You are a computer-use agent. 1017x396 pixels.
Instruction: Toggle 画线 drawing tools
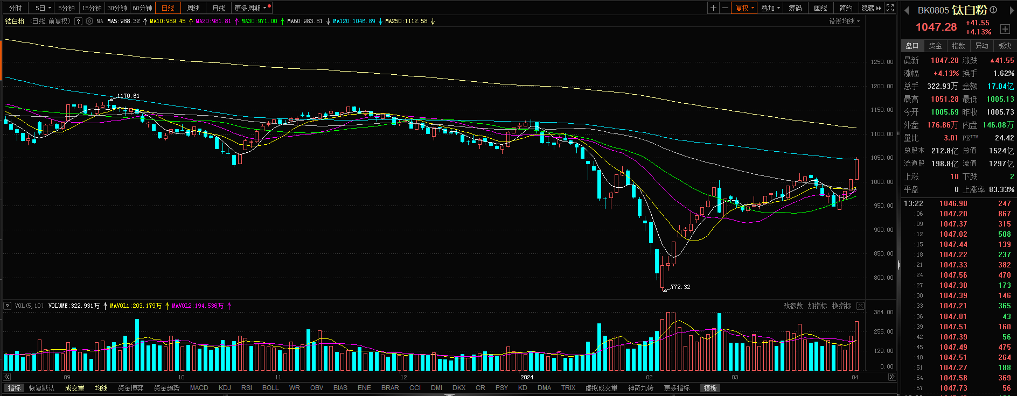821,8
